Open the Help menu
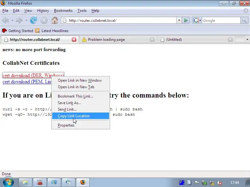250x187 pixels. [x=95, y=11]
